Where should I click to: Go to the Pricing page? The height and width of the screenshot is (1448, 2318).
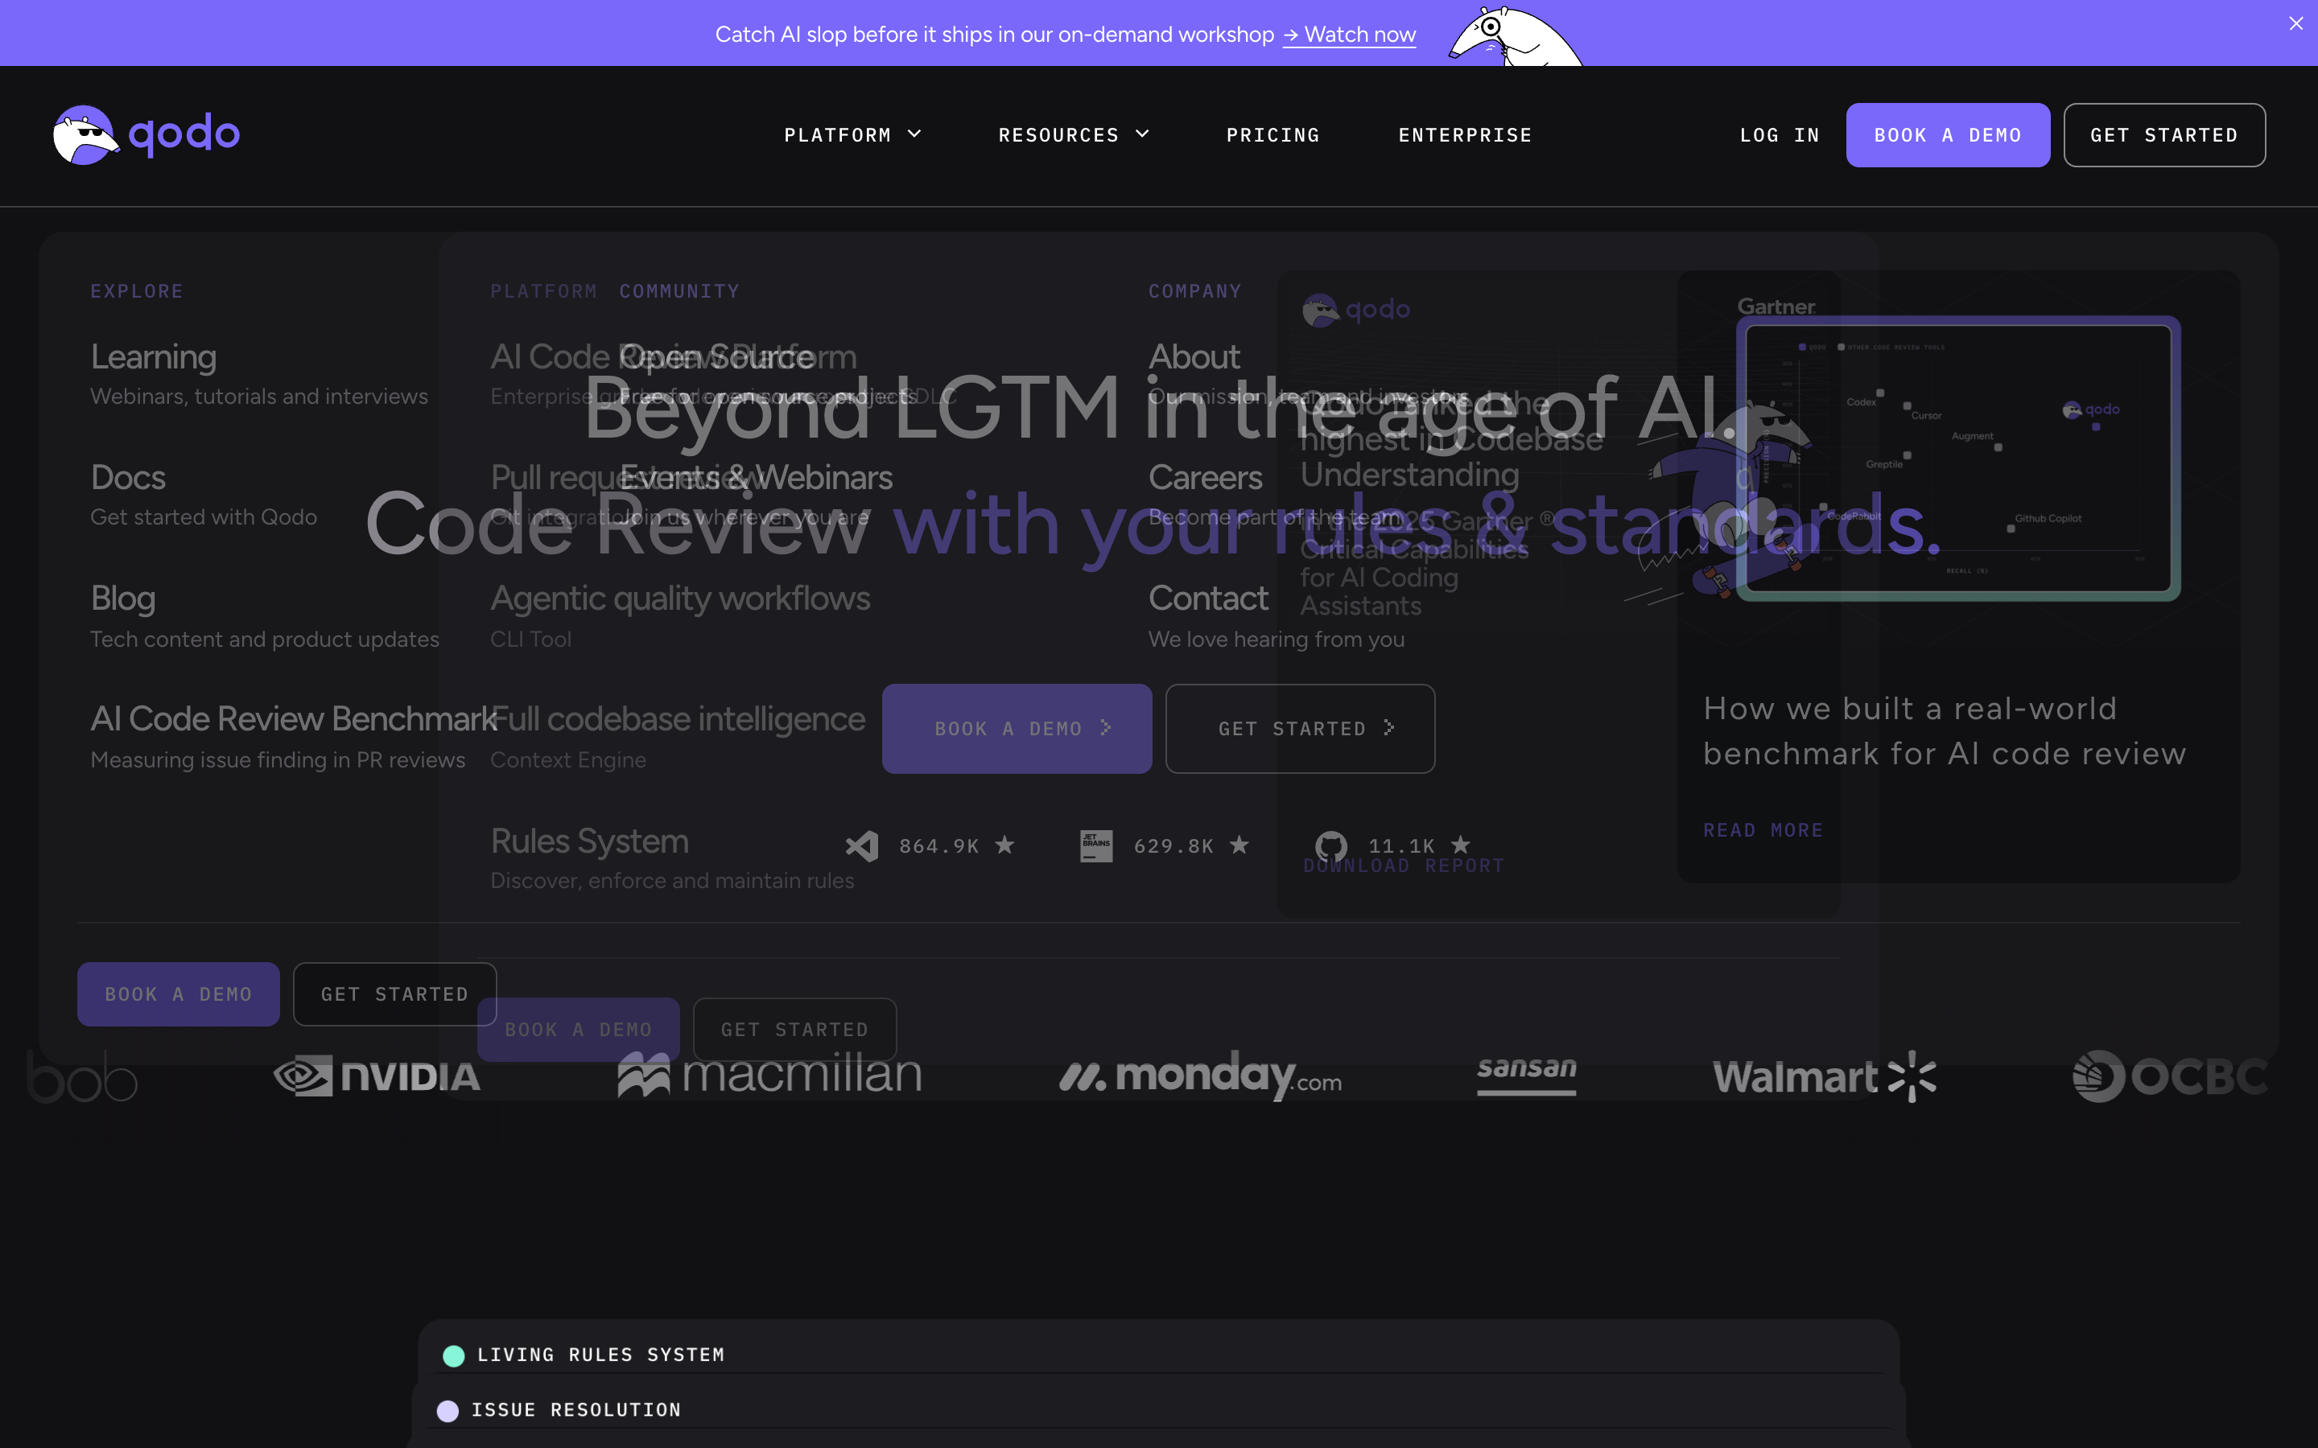coord(1273,135)
